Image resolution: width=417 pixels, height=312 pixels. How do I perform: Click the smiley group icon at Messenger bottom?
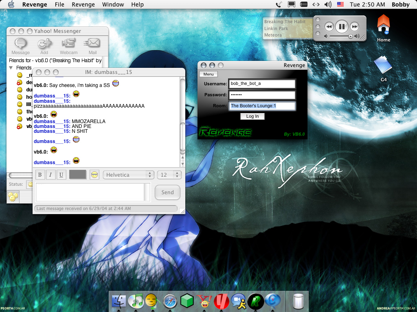coord(13,197)
